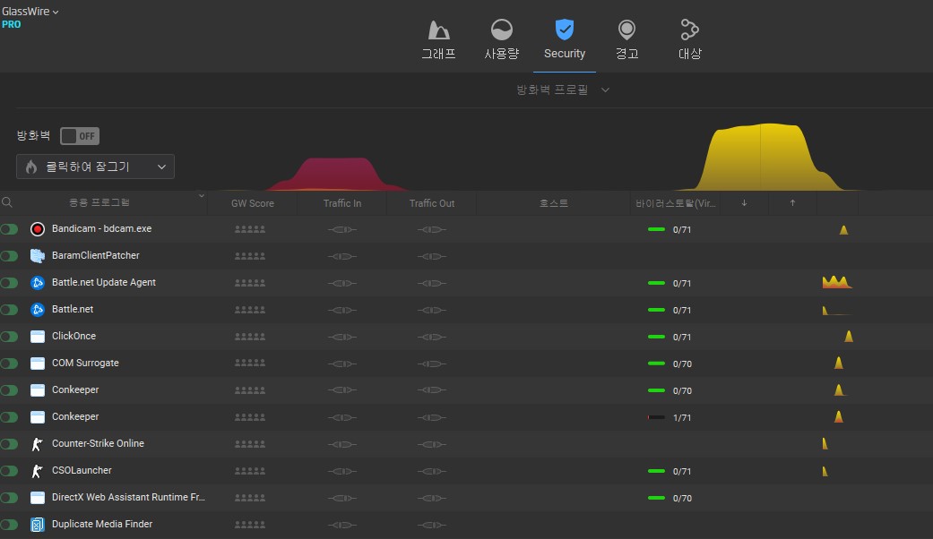Click the 0/71 VirusTotal result for CSOLauncher
The image size is (933, 539).
[670, 471]
